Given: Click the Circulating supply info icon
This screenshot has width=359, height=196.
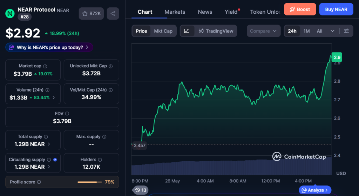Looking at the screenshot, I should (49, 160).
